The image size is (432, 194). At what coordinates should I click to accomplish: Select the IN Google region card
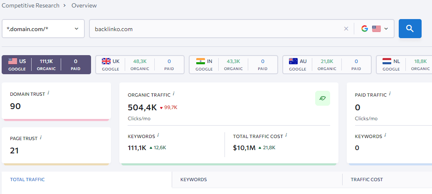(233, 65)
